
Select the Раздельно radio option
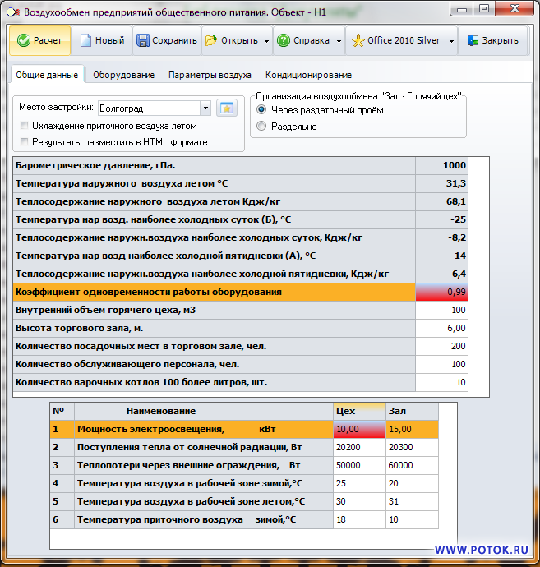click(x=261, y=127)
